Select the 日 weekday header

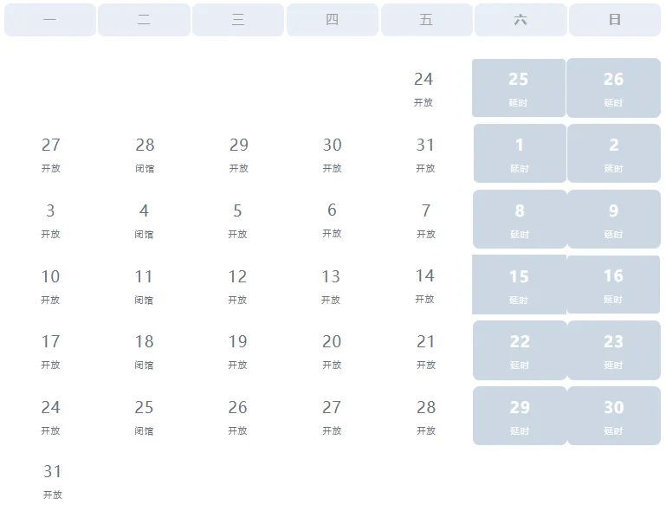click(x=615, y=20)
